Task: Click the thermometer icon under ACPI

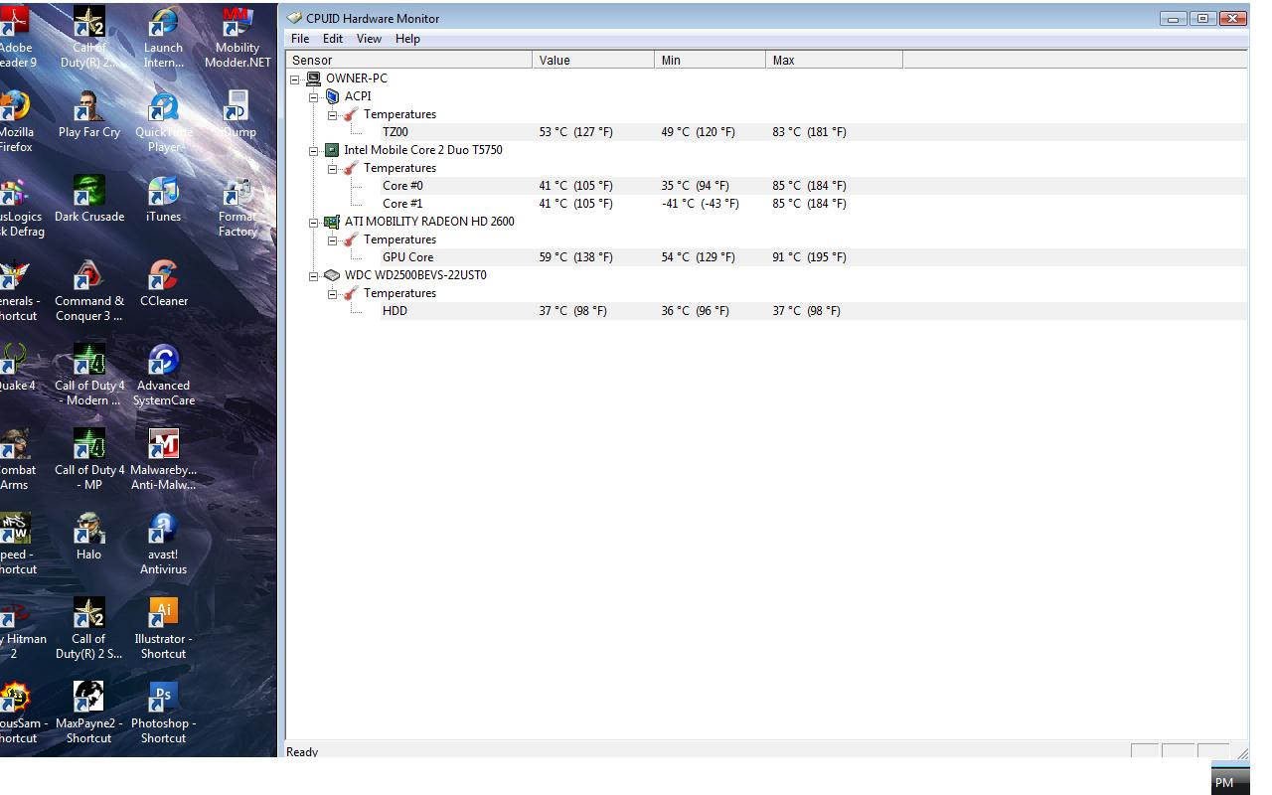Action: tap(351, 114)
